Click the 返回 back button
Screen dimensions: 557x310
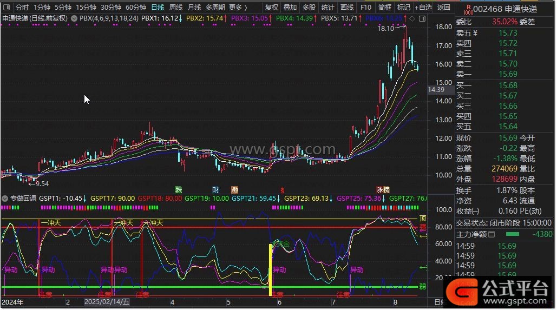click(443, 8)
